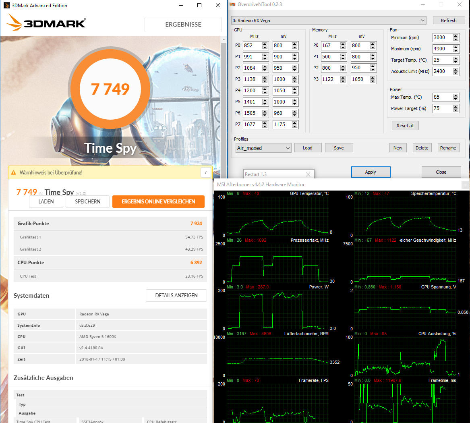Click GPU P7 MHz field 1677

click(x=253, y=124)
